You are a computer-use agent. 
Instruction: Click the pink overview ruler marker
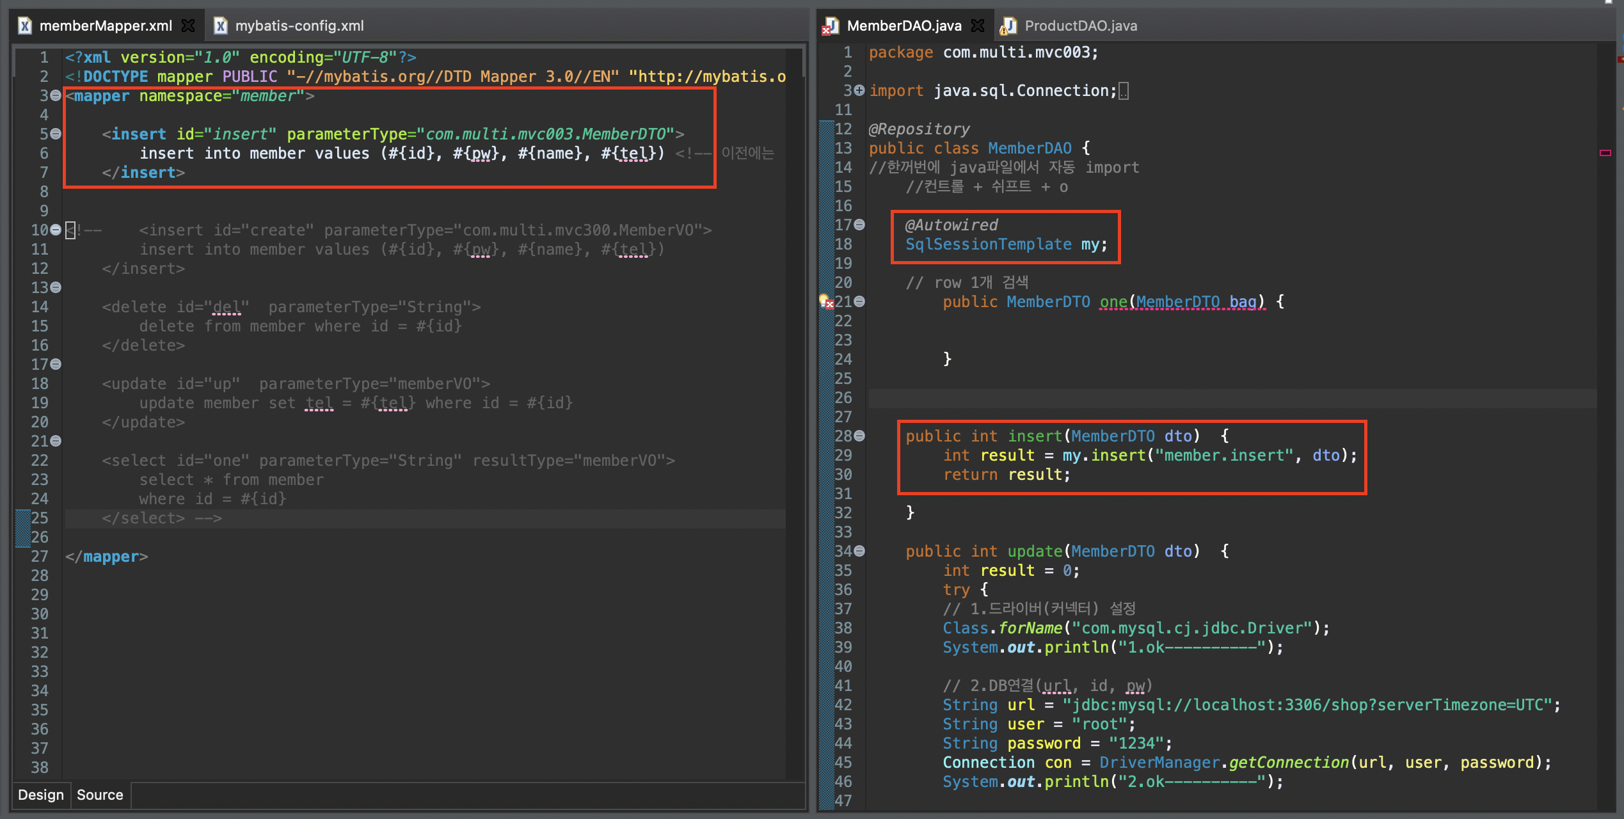[1605, 152]
